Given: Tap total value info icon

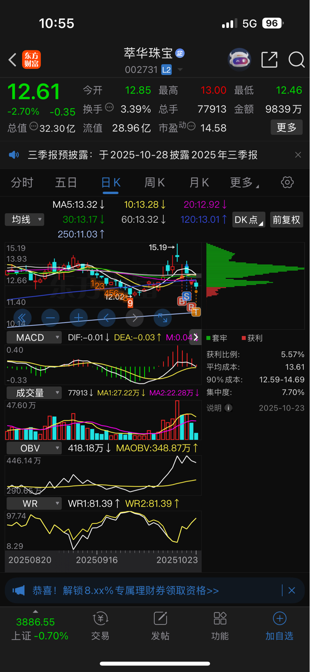Looking at the screenshot, I should tap(34, 126).
